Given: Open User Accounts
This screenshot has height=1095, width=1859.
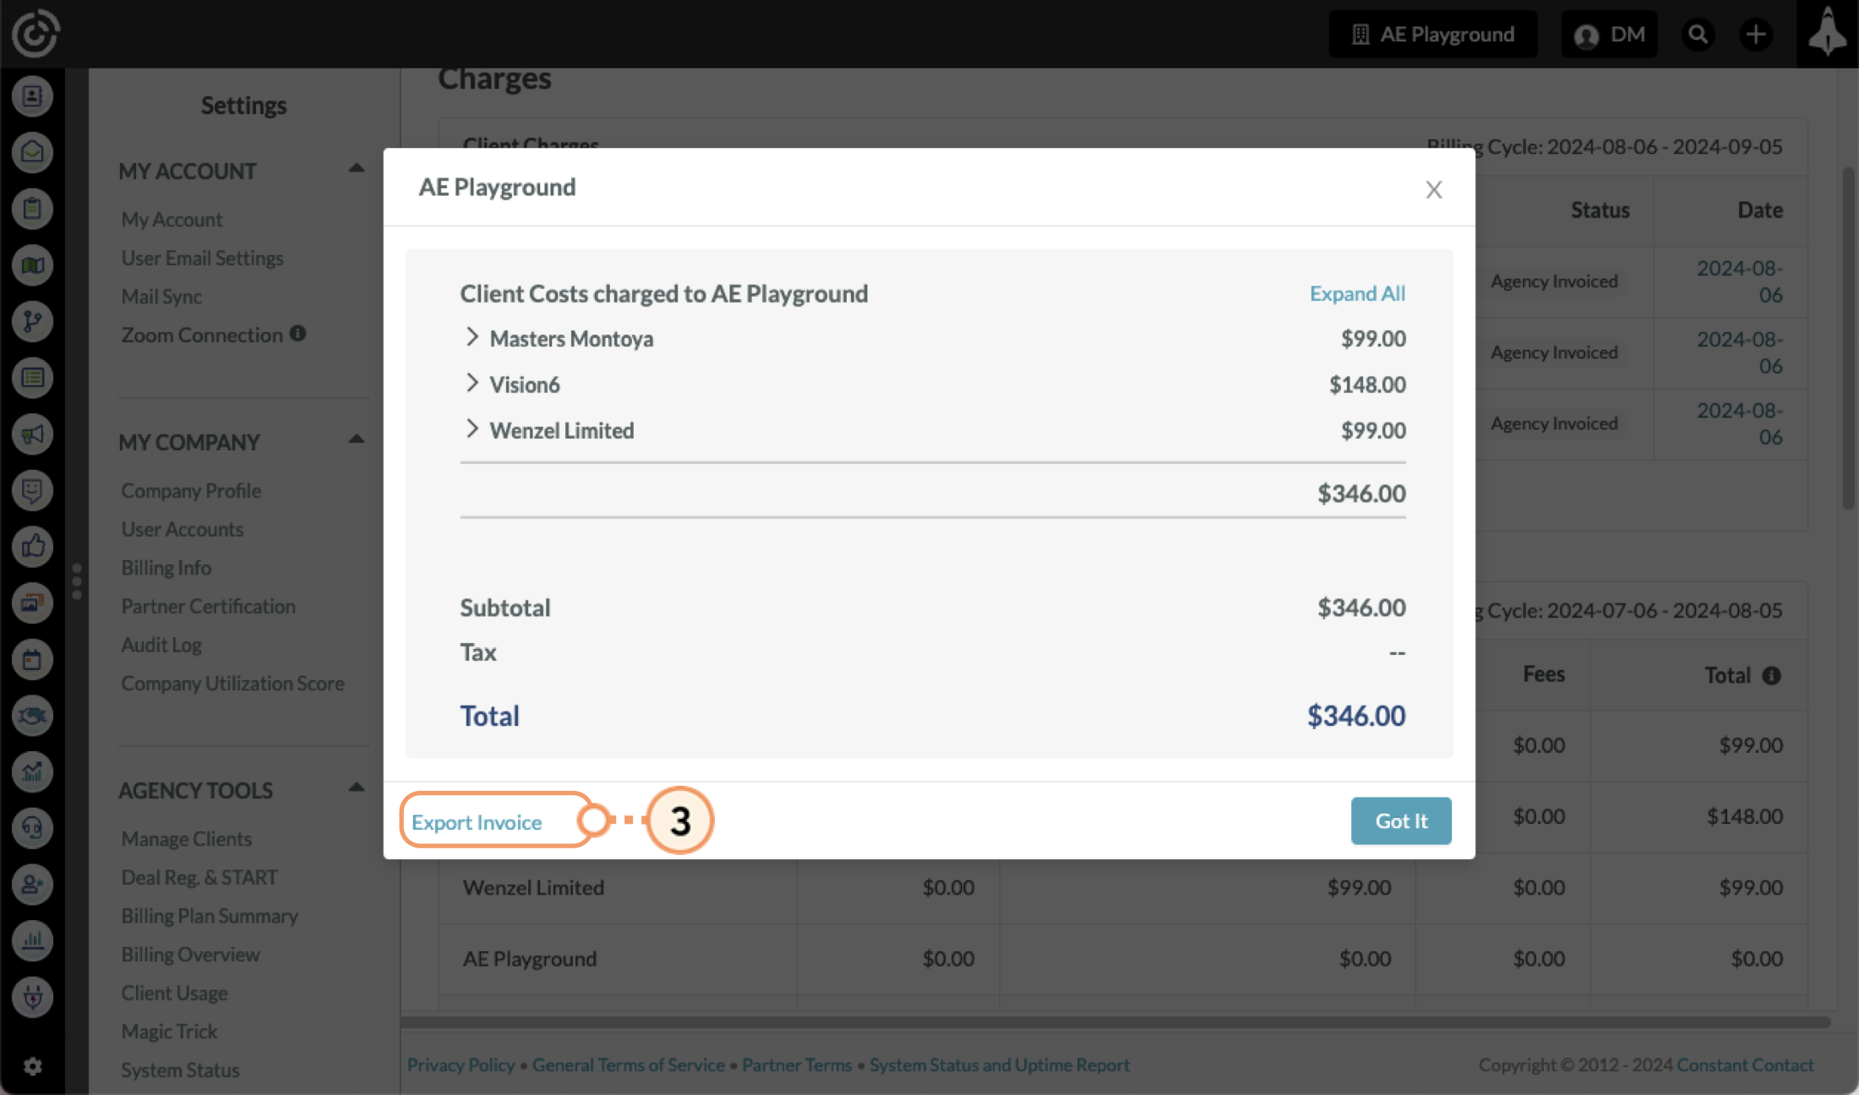Looking at the screenshot, I should (x=183, y=529).
